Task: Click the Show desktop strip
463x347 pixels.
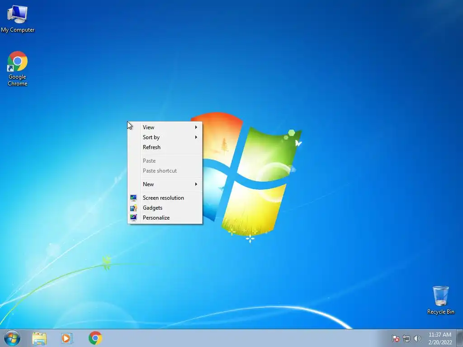Action: (x=460, y=338)
